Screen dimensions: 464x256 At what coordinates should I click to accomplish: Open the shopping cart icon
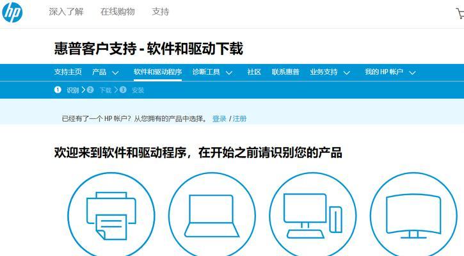pyautogui.click(x=460, y=13)
